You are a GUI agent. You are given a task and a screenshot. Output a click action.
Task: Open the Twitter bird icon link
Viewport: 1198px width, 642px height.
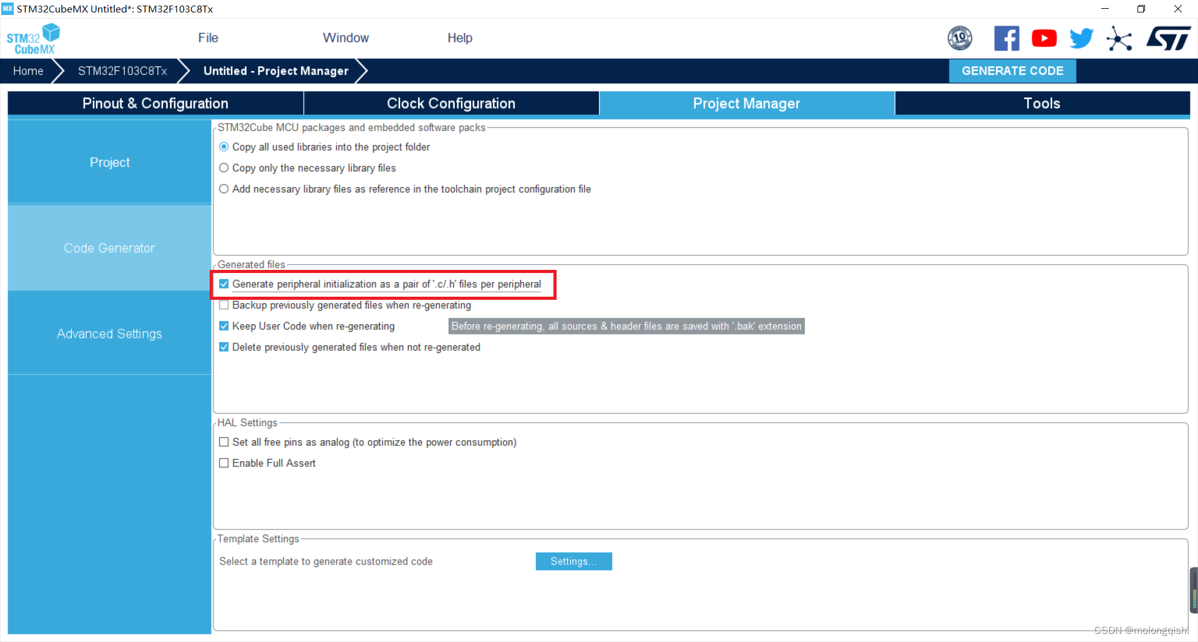coord(1081,38)
